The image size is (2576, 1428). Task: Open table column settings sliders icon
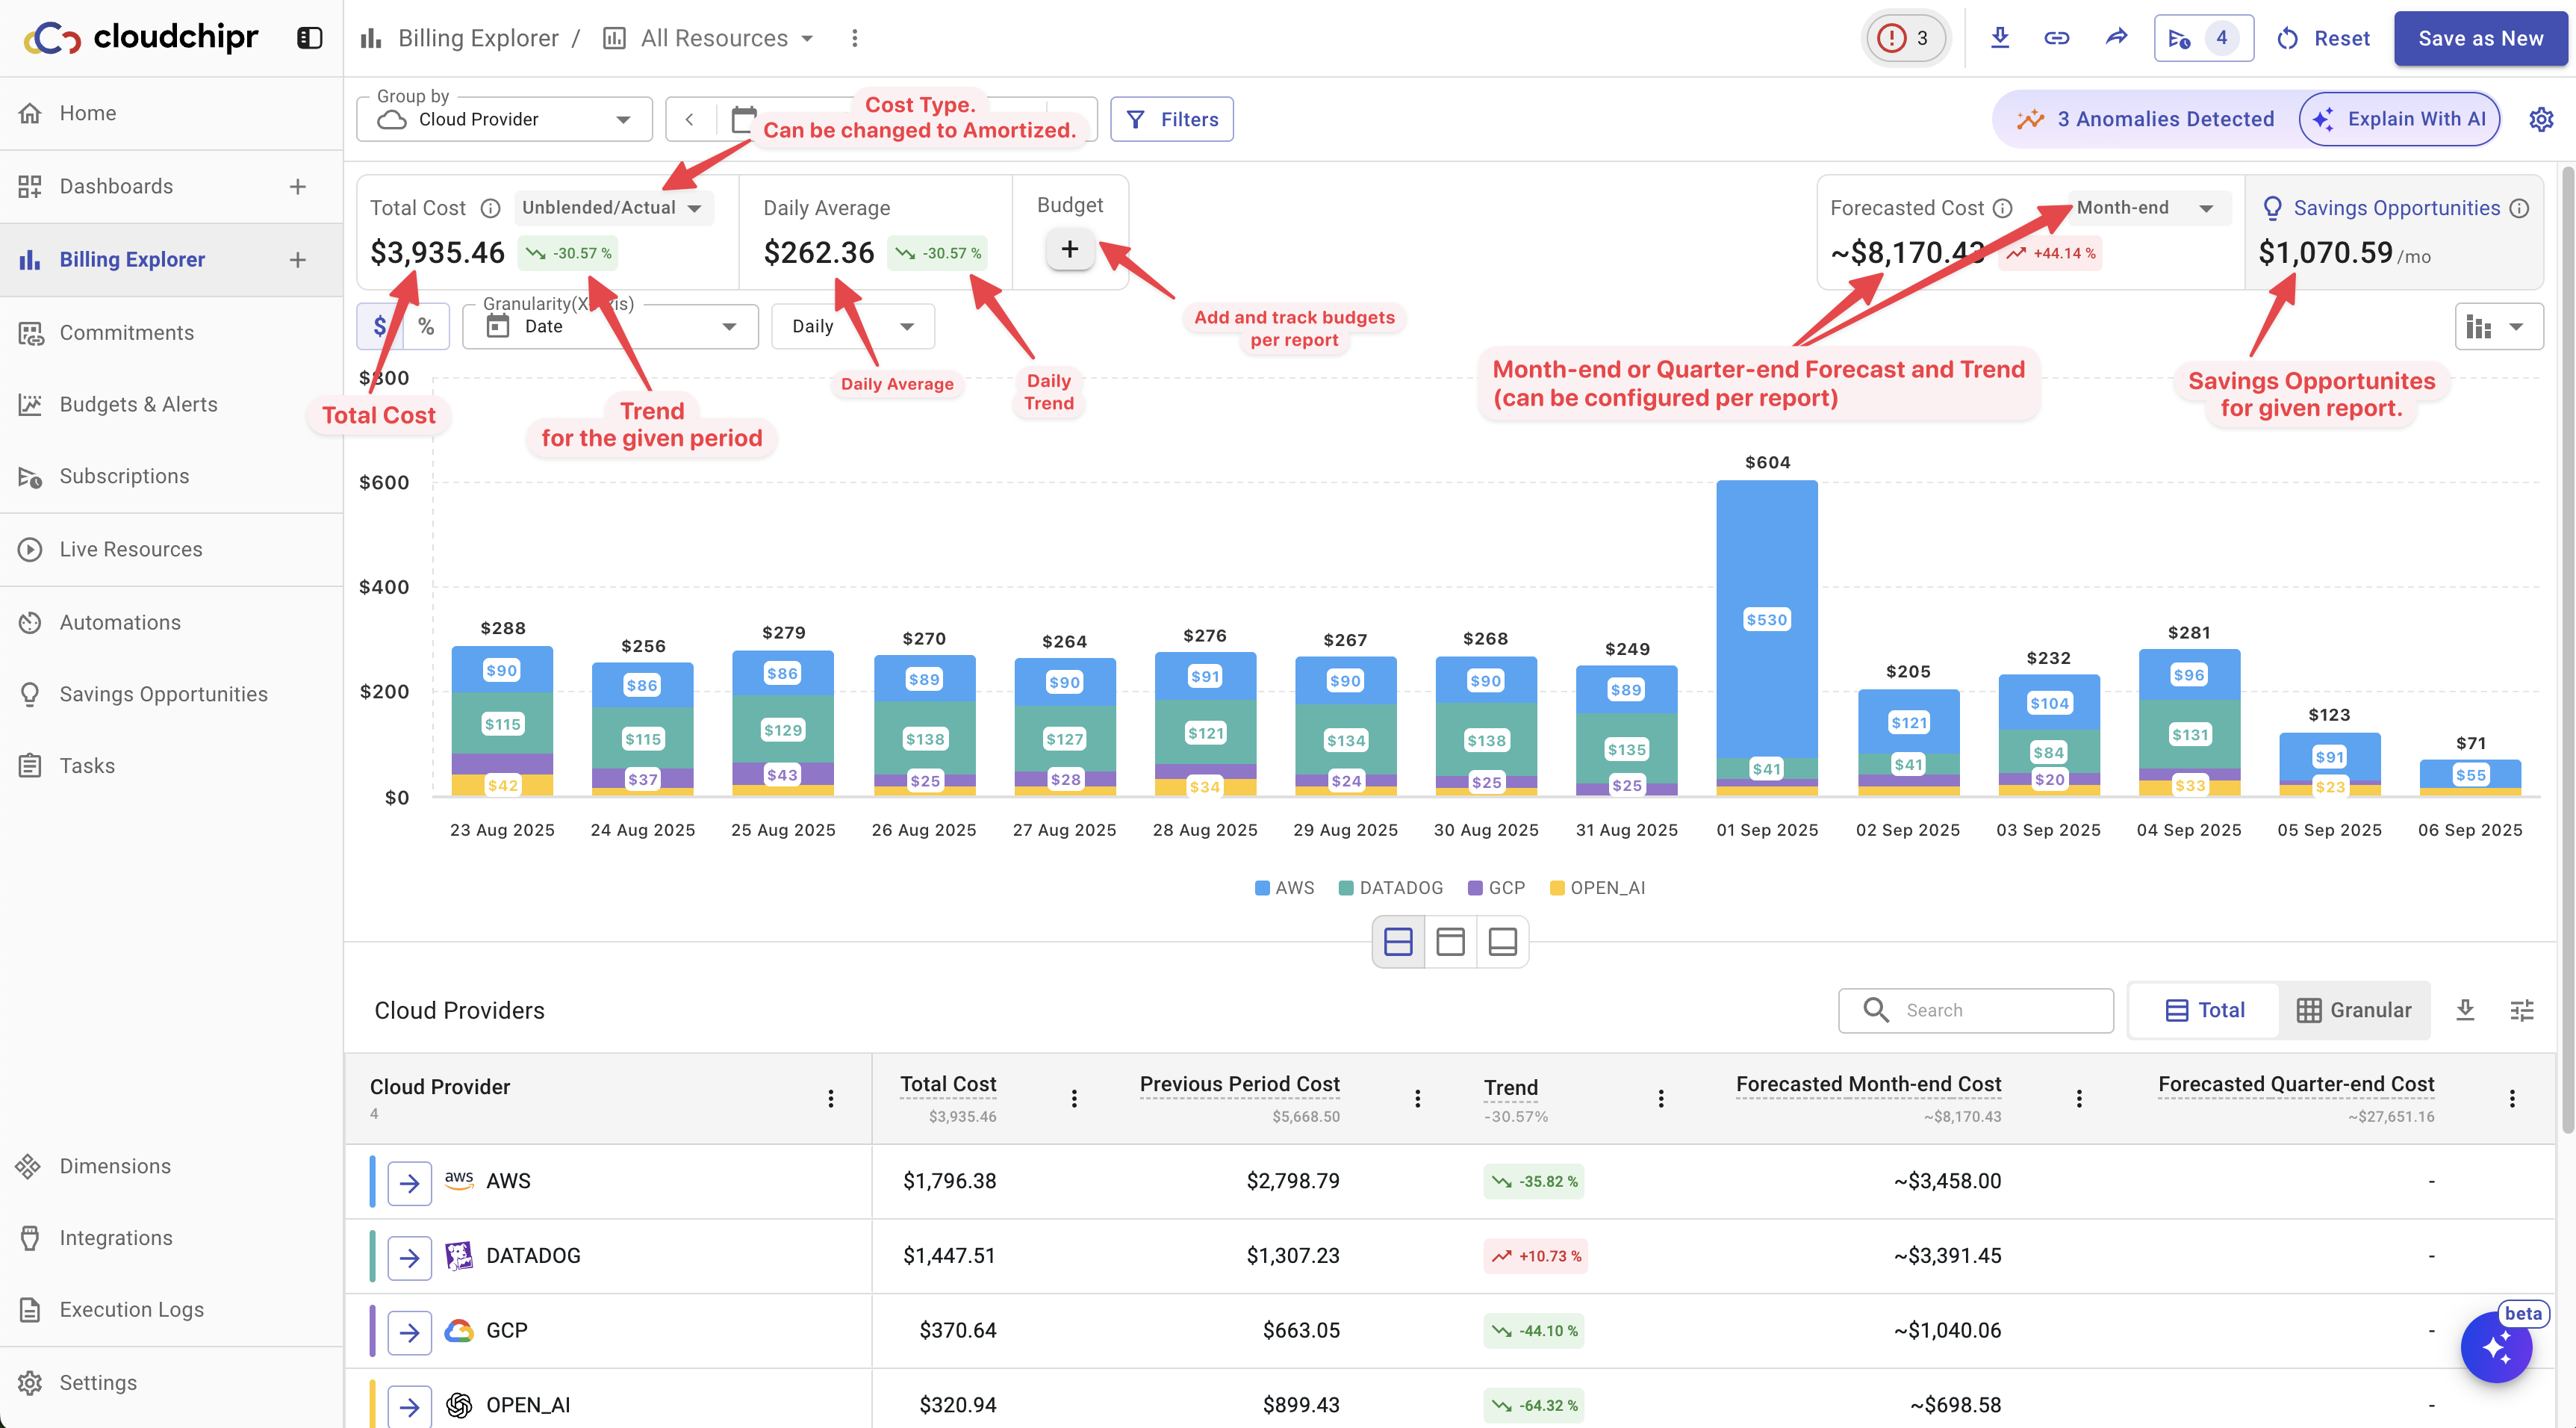click(x=2521, y=1010)
